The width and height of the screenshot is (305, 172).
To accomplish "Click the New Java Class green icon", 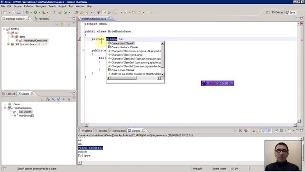I will click(65, 12).
